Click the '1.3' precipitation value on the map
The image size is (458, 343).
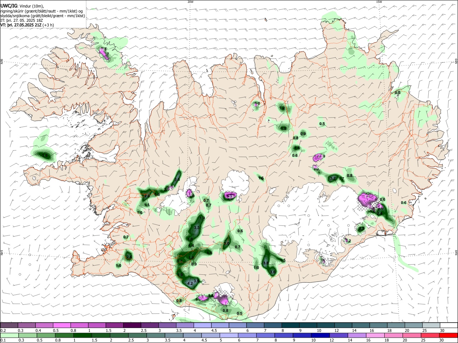[284, 128]
